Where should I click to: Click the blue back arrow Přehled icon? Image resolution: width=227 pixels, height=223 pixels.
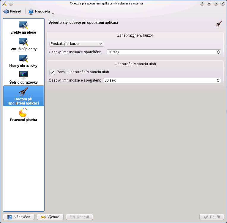tap(6, 11)
